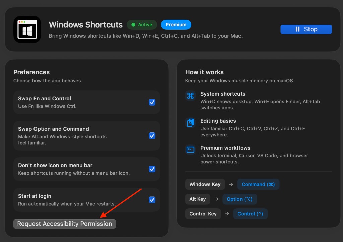Click the Editing basics title text
Image resolution: width=343 pixels, height=242 pixels.
tap(218, 121)
